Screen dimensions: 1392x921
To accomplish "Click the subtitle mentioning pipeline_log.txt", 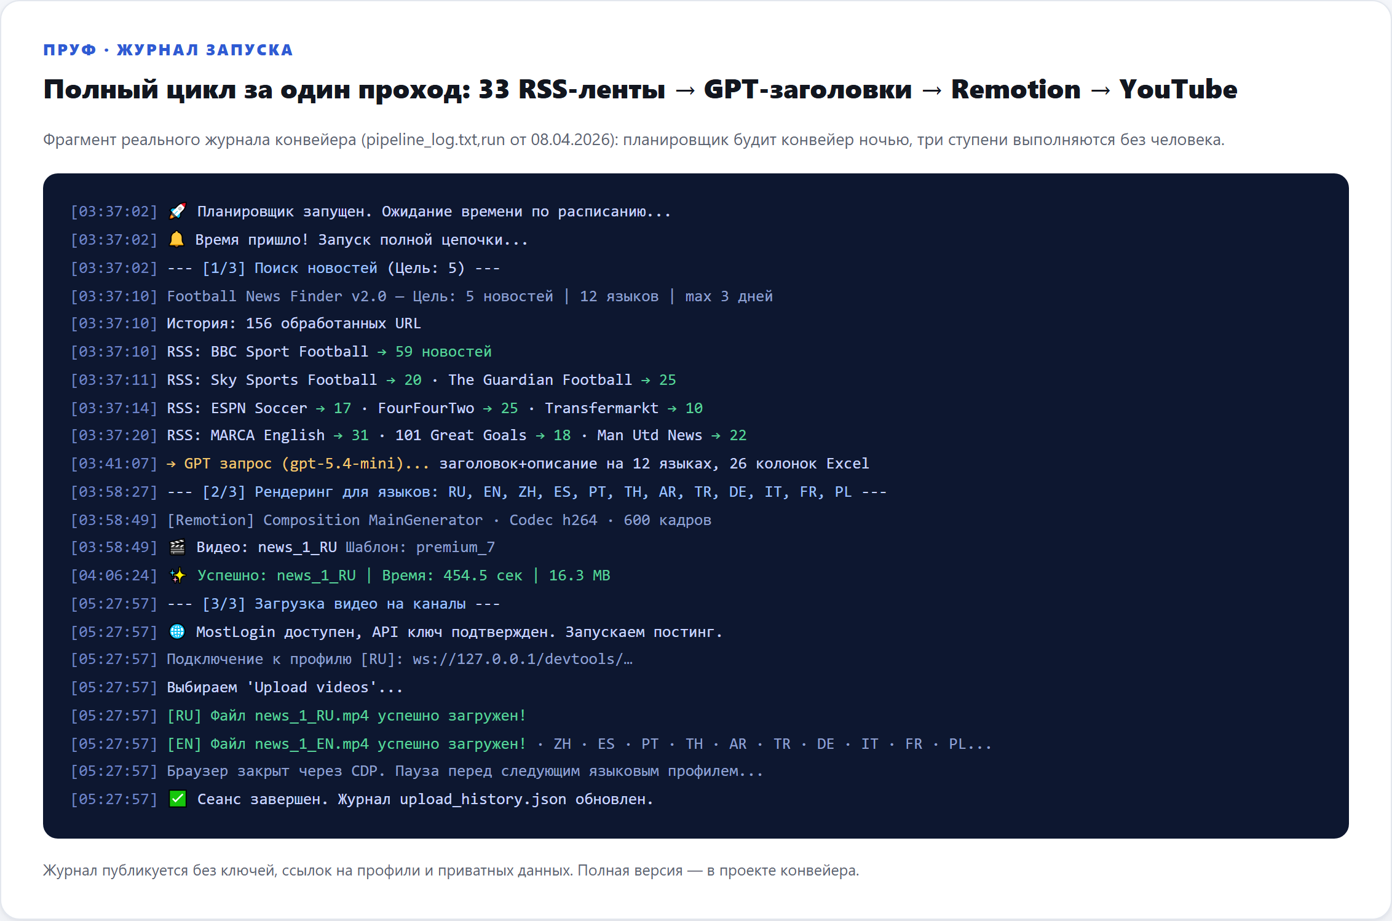I will click(x=634, y=140).
